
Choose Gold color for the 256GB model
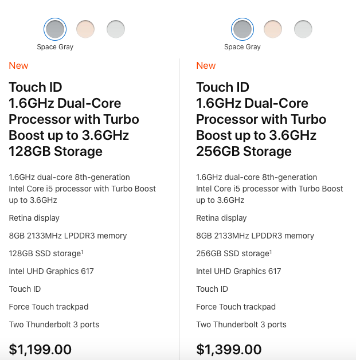pos(273,29)
